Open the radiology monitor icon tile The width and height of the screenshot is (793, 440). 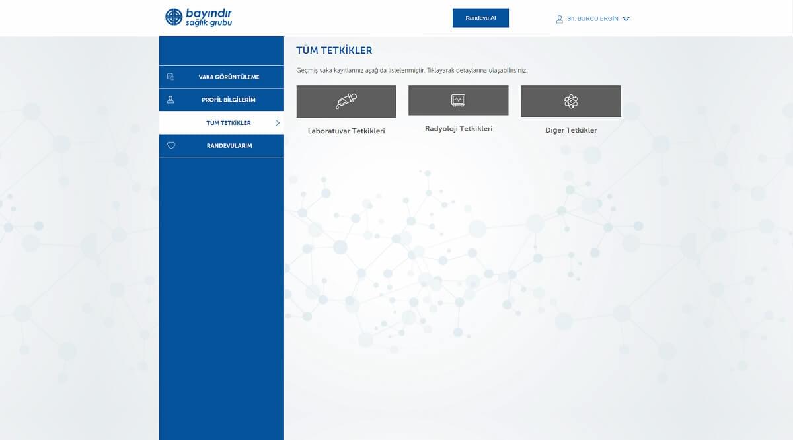(458, 100)
